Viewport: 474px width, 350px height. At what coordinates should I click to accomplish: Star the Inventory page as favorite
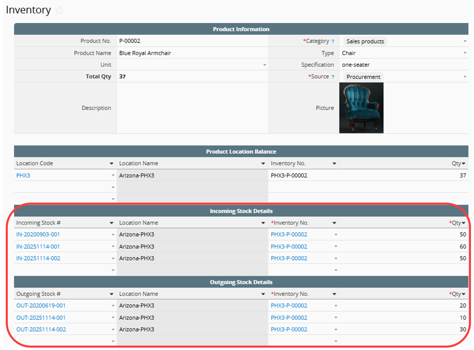pos(59,11)
